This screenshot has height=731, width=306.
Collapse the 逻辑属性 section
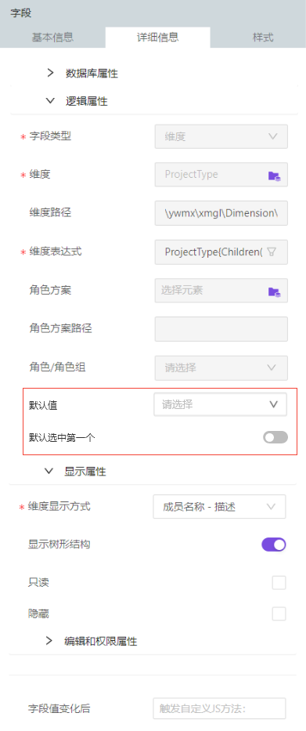pyautogui.click(x=50, y=101)
